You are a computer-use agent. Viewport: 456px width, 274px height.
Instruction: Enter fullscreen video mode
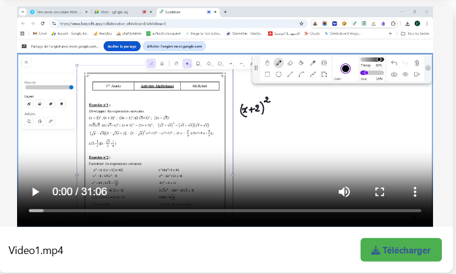(380, 192)
